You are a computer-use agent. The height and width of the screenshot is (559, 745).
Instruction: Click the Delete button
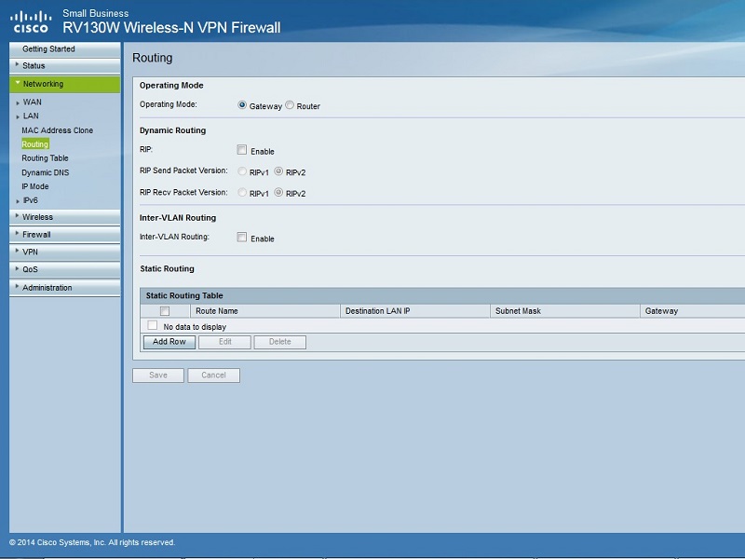click(x=280, y=342)
